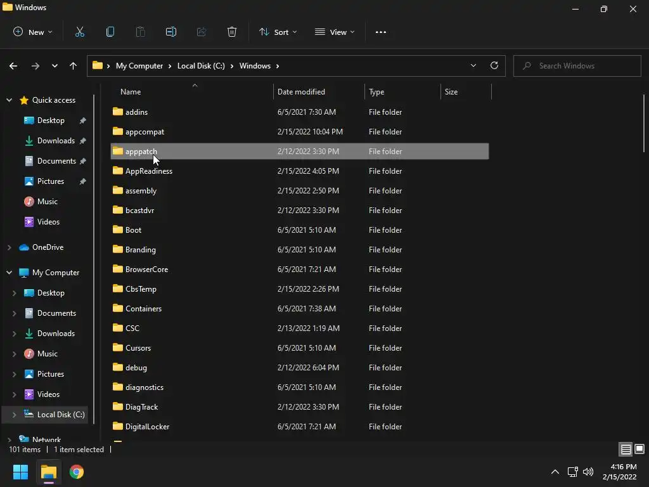649x487 pixels.
Task: Open File Explorer from taskbar
Action: click(49, 472)
